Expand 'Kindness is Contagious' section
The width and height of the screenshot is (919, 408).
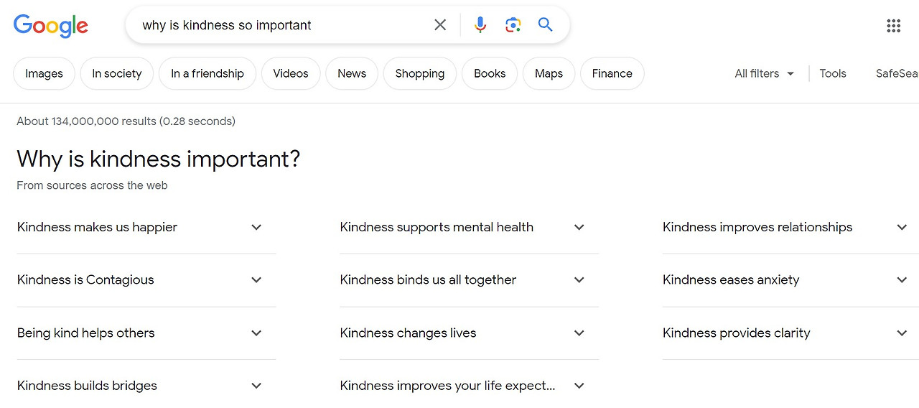click(x=256, y=280)
